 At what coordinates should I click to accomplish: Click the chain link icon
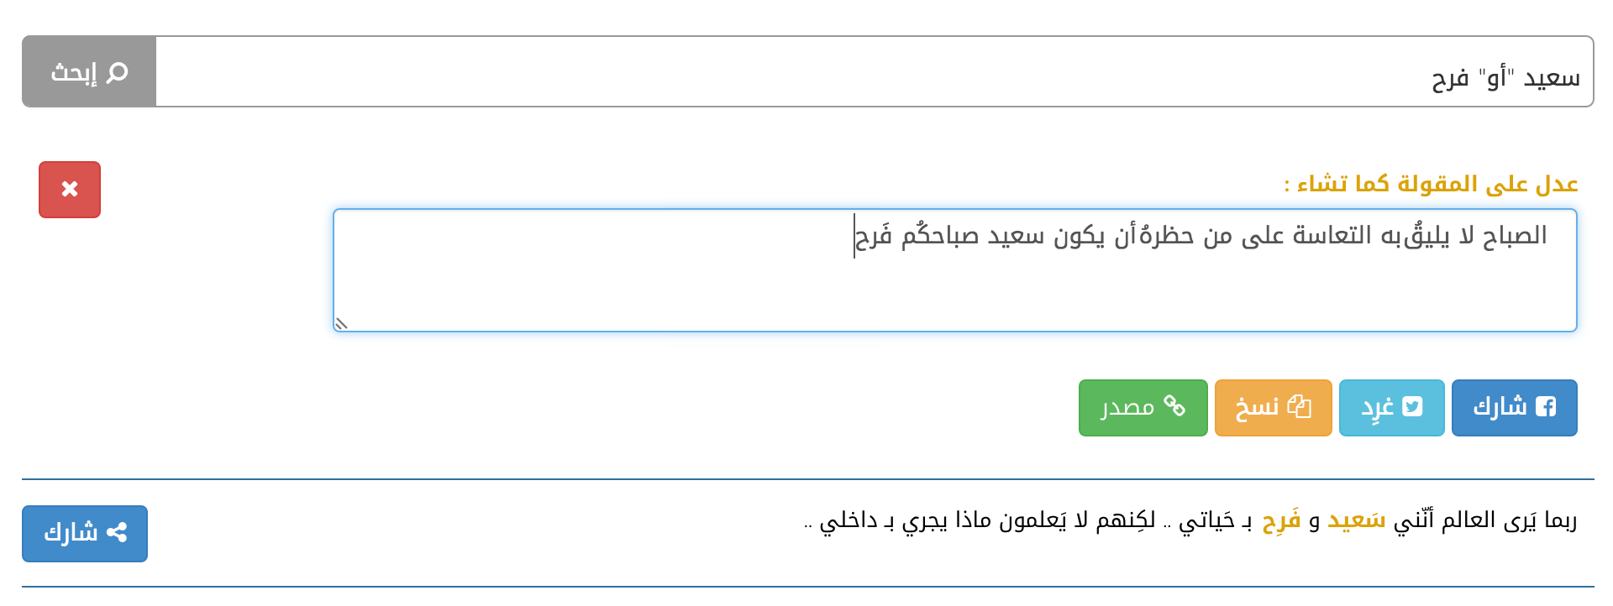[x=1174, y=407]
